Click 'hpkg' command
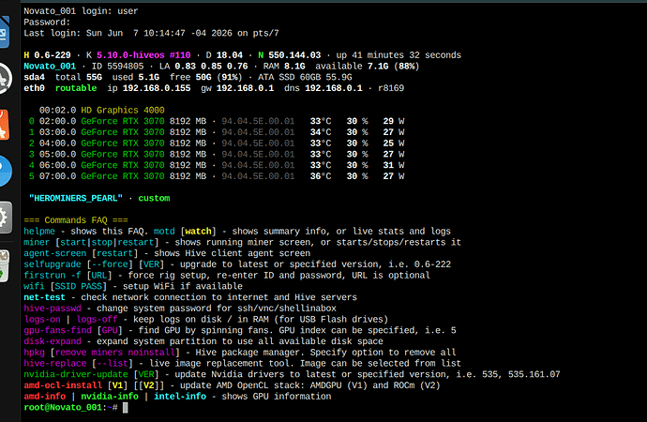Image resolution: width=647 pixels, height=422 pixels. (34, 353)
